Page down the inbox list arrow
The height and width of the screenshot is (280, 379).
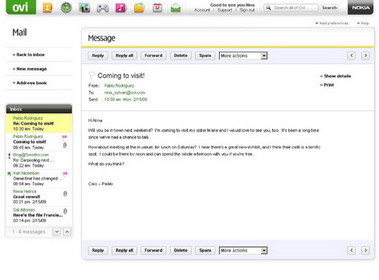click(x=57, y=231)
